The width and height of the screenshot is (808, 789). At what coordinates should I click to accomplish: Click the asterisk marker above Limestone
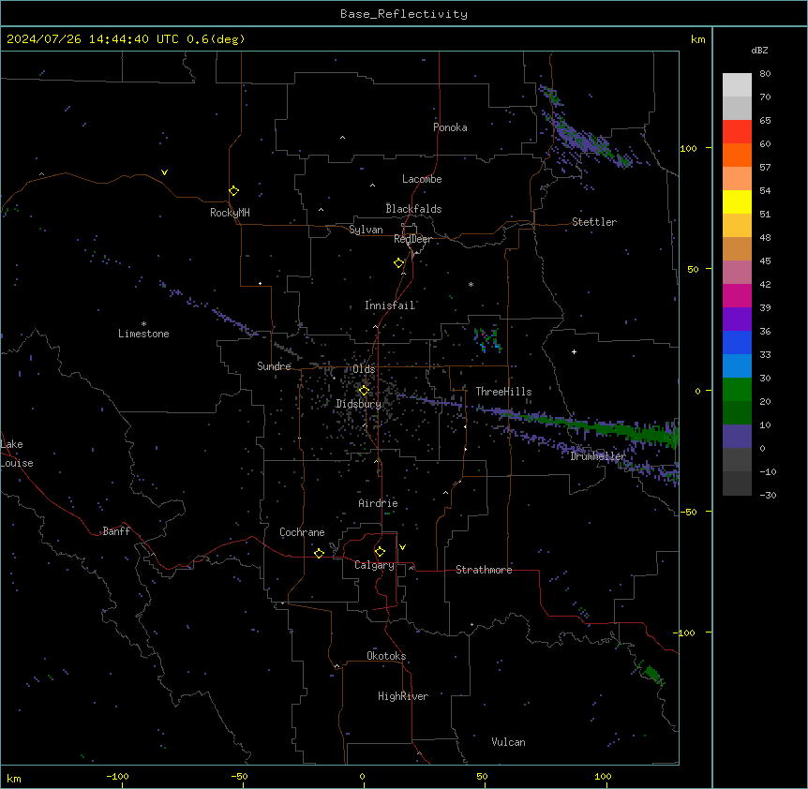[x=143, y=324]
